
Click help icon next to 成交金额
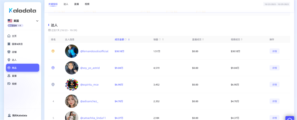coord(126,39)
